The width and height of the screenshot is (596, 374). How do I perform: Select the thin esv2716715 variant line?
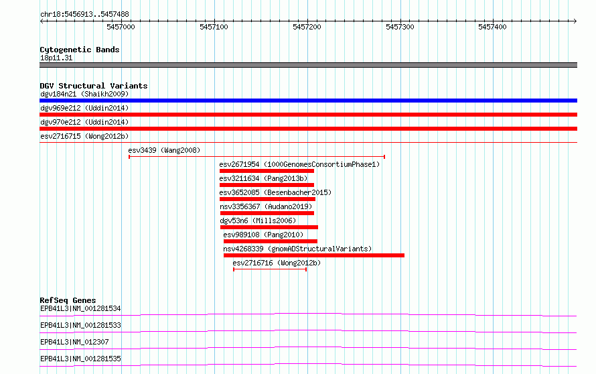pos(308,143)
